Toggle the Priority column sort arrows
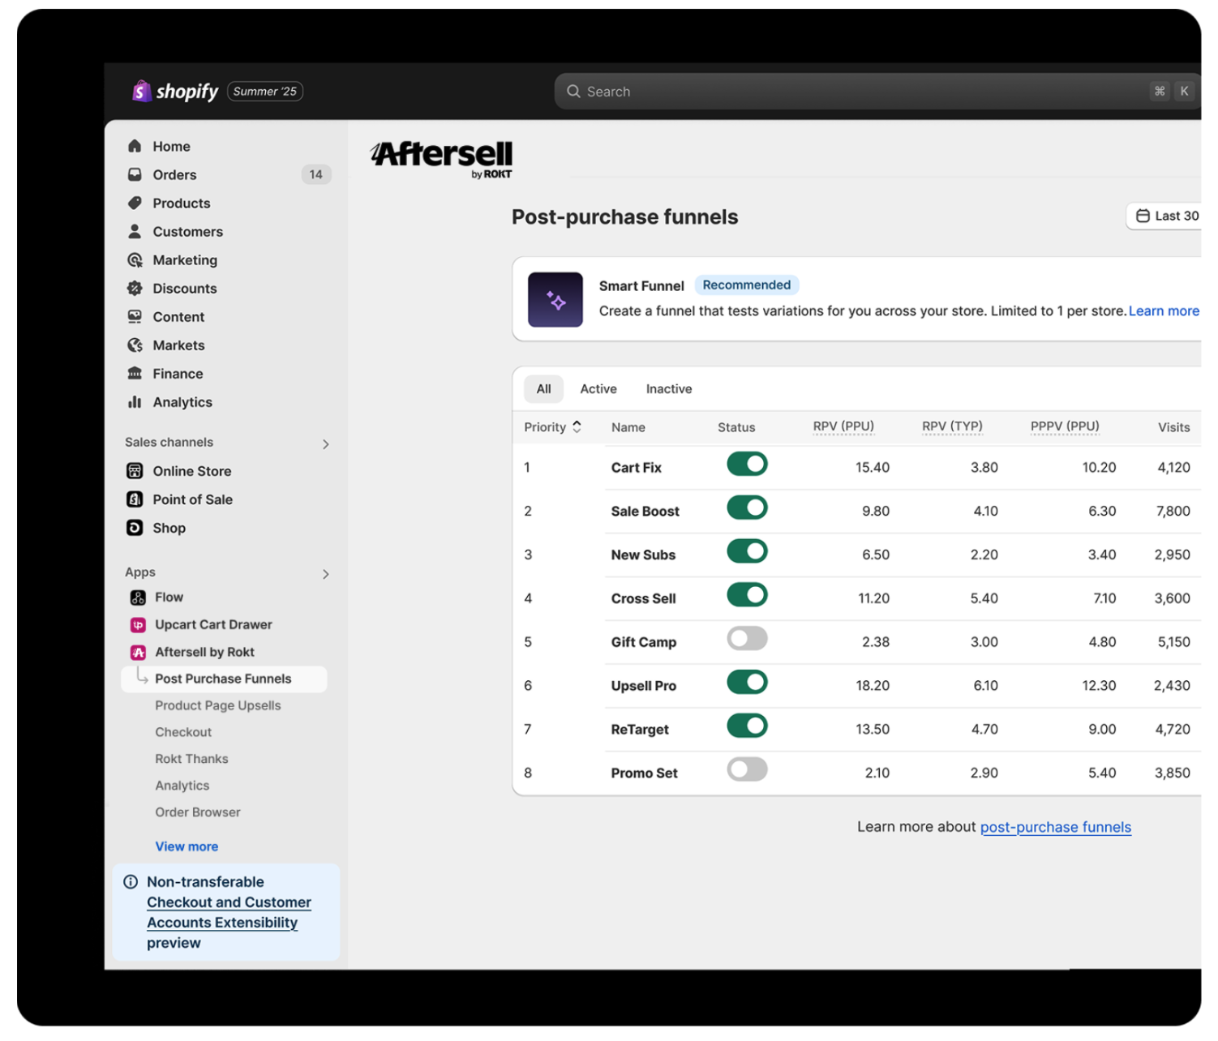The width and height of the screenshot is (1218, 1041). click(x=577, y=426)
